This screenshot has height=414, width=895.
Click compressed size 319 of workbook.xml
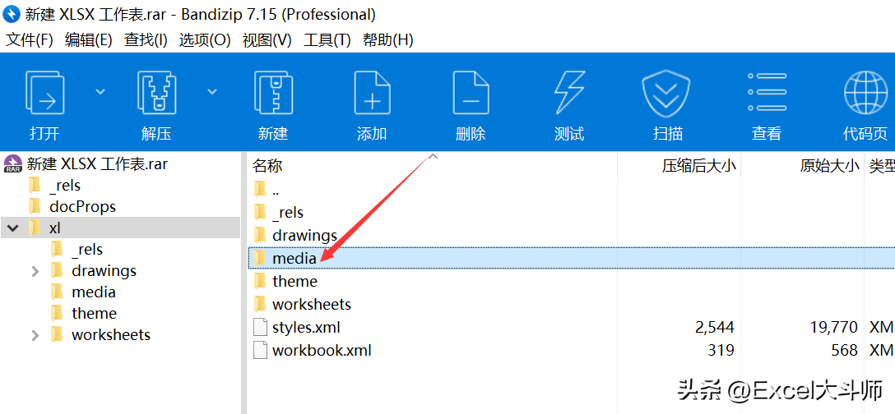(x=721, y=350)
